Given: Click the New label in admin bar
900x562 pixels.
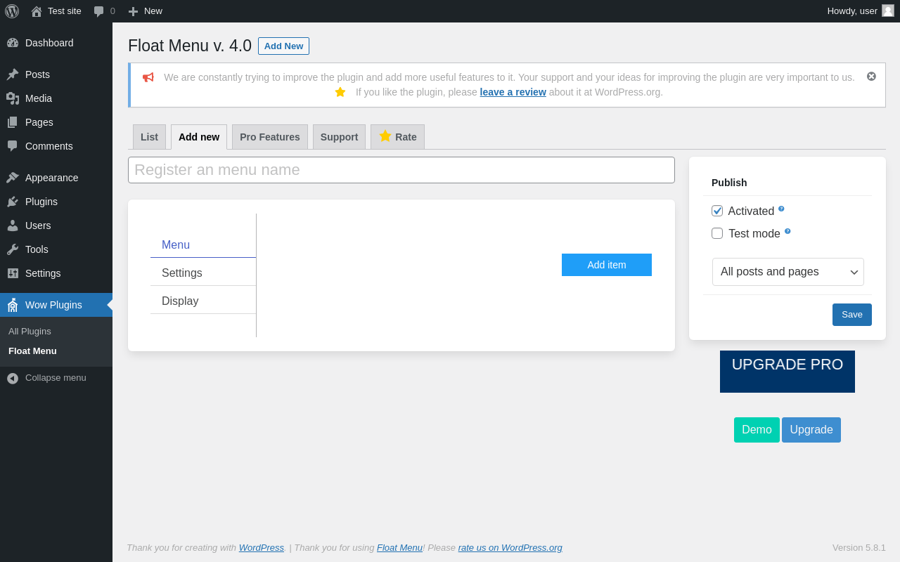Looking at the screenshot, I should [153, 11].
